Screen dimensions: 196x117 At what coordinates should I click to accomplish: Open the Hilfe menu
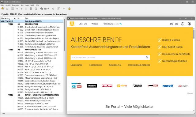[x=37, y=5]
